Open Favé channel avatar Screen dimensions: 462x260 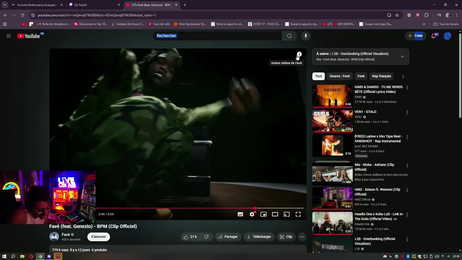[54, 237]
